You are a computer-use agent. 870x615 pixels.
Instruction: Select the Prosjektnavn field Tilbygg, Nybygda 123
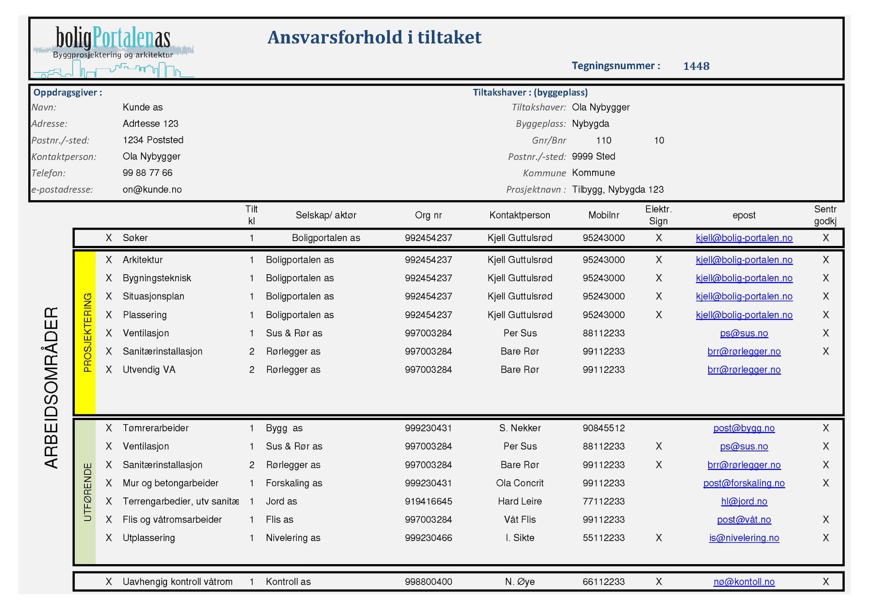(x=618, y=190)
